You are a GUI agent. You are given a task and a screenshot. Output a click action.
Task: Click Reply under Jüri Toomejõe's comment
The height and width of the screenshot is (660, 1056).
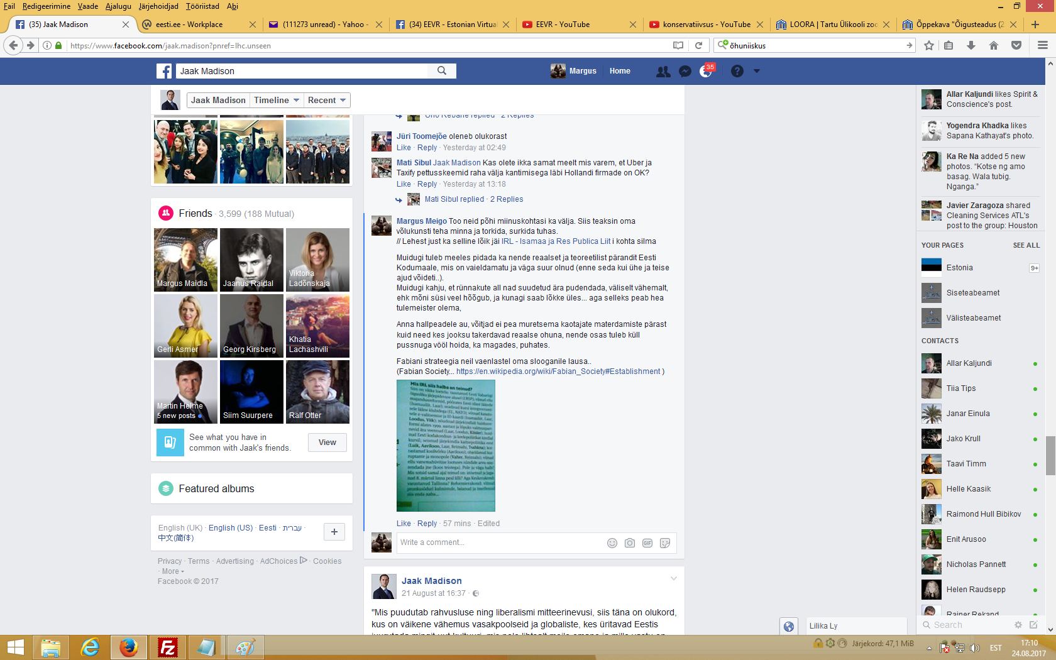(x=427, y=148)
